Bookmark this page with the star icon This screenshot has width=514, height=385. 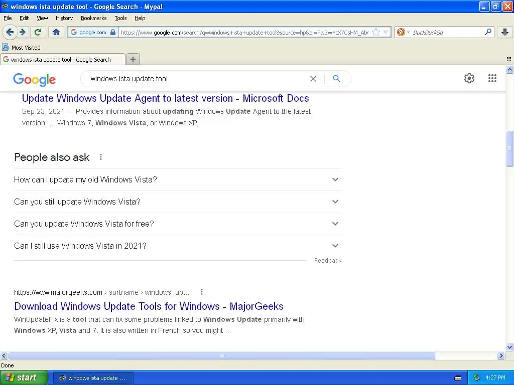[x=376, y=32]
